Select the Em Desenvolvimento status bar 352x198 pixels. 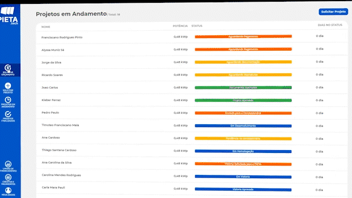click(243, 126)
